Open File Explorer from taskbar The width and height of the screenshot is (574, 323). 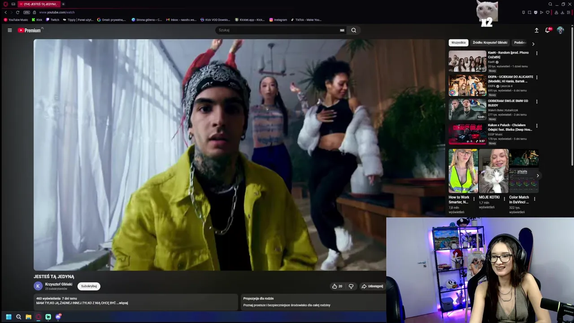pyautogui.click(x=28, y=317)
